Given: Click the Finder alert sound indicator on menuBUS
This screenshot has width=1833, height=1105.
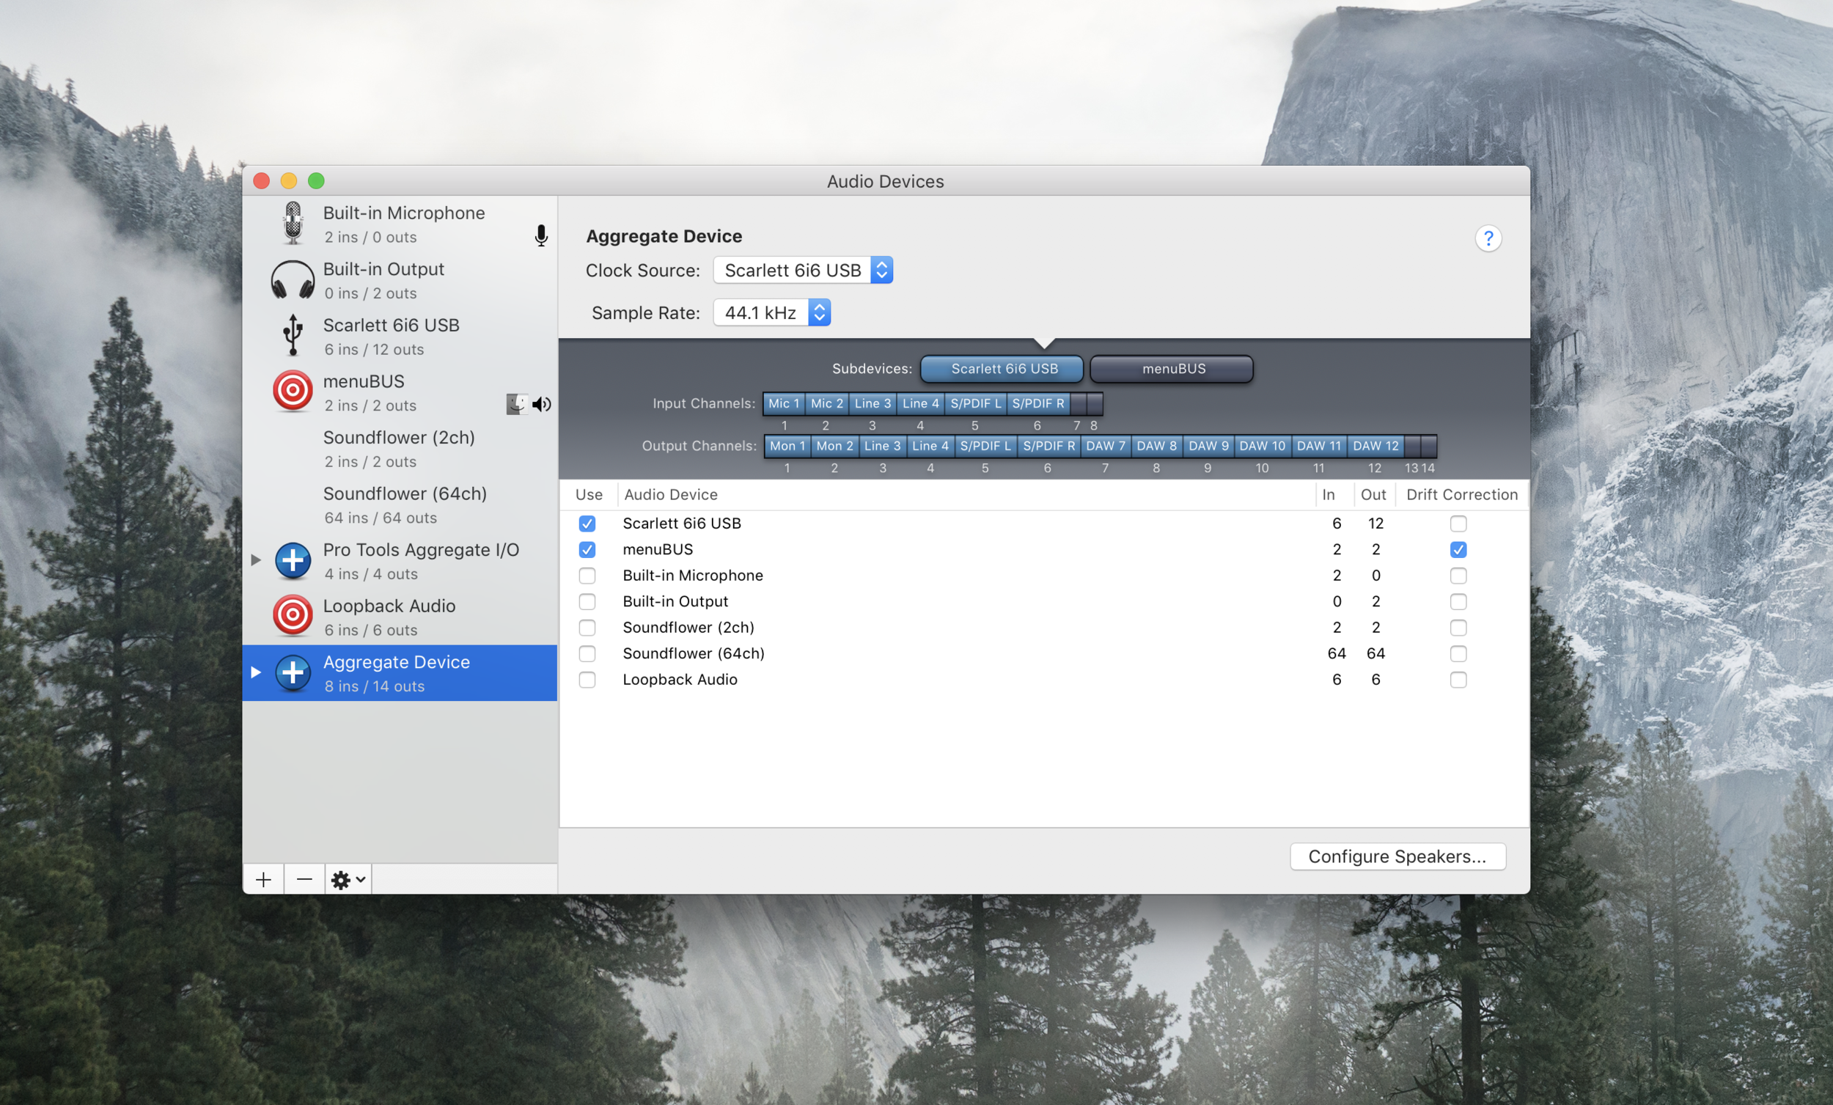Looking at the screenshot, I should [x=516, y=404].
